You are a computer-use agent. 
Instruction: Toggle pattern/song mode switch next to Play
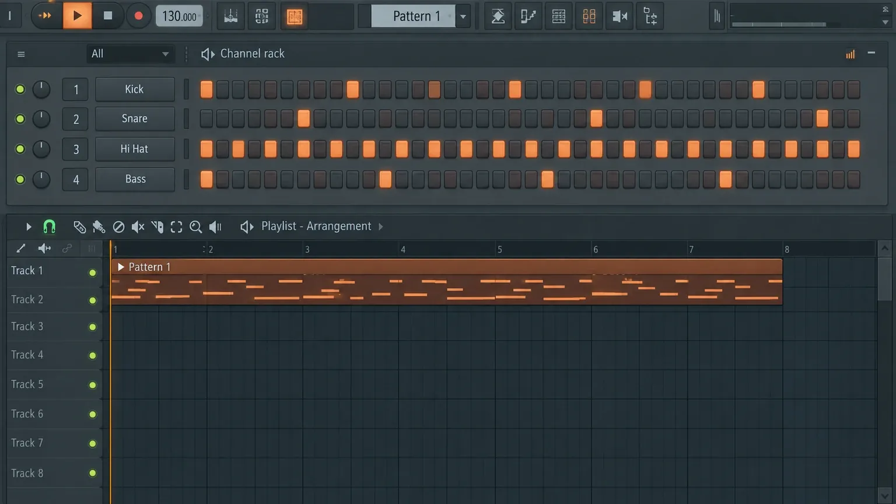pyautogui.click(x=45, y=16)
